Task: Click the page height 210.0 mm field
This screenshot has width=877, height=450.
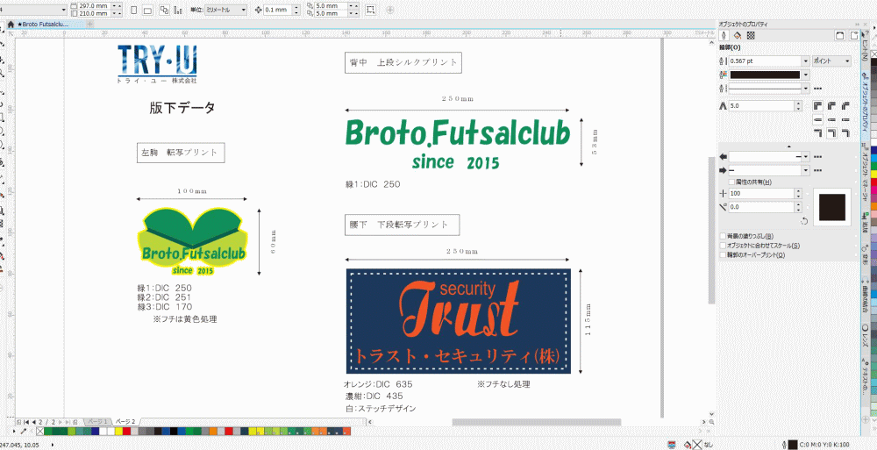Action: click(95, 13)
